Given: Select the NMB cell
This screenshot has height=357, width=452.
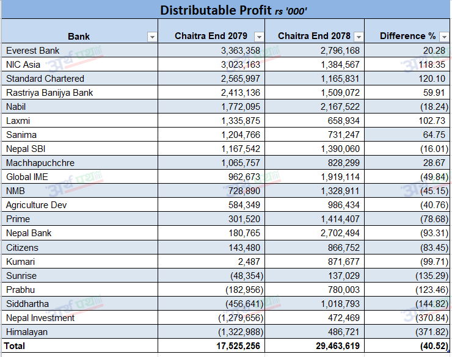Looking at the screenshot, I should tap(80, 191).
